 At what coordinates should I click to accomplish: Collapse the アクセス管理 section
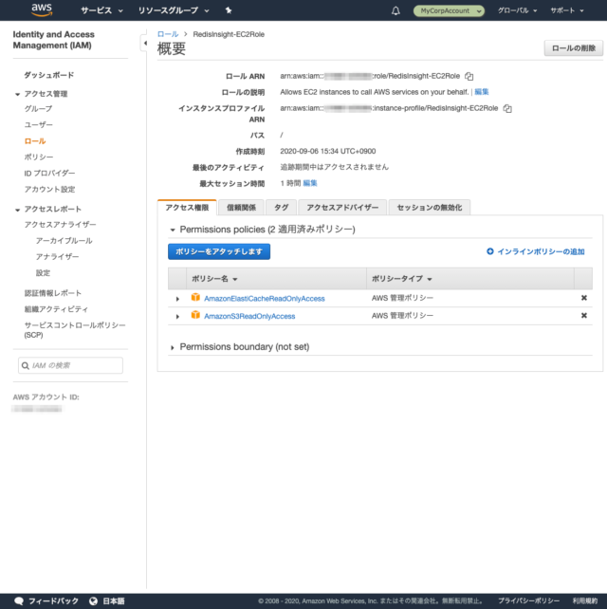click(x=17, y=94)
